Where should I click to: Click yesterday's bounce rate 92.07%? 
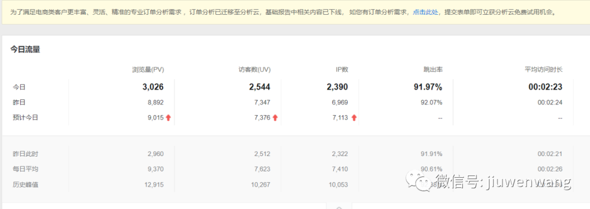pos(432,102)
